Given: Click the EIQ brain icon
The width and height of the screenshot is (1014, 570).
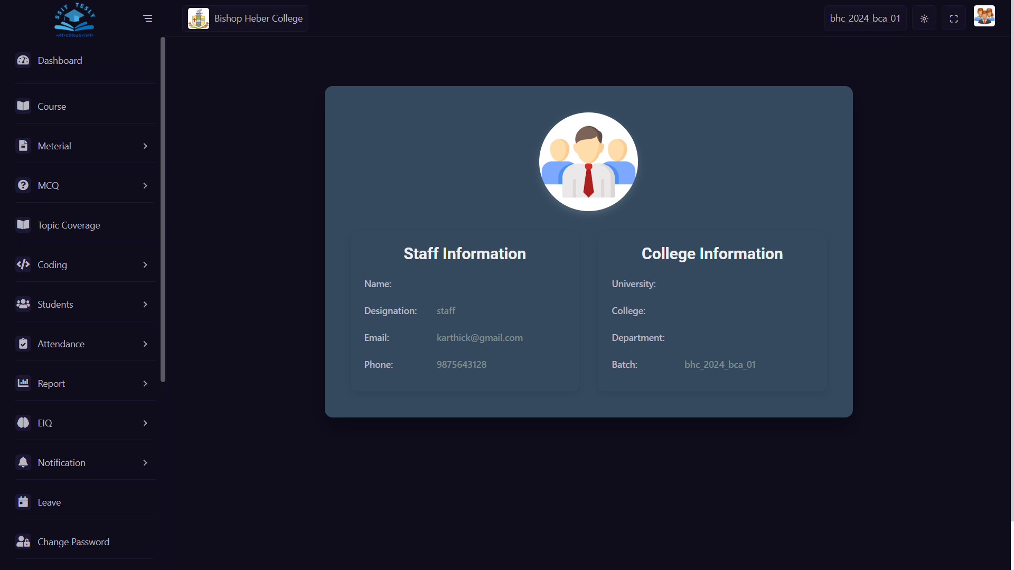Looking at the screenshot, I should click(23, 423).
